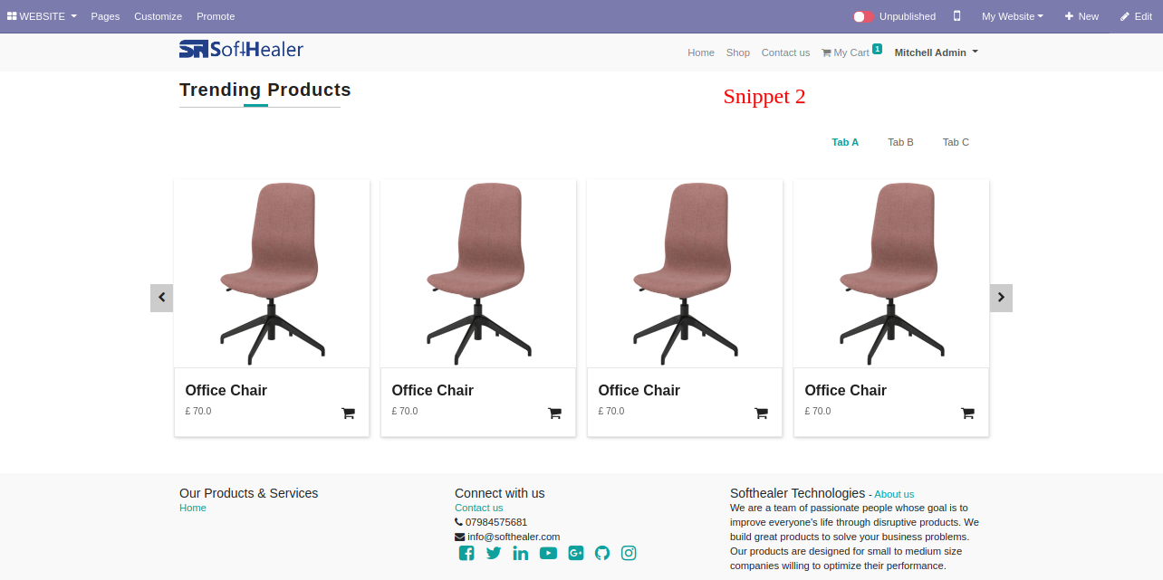Expand the WEBSITE apps dropdown

(x=42, y=16)
